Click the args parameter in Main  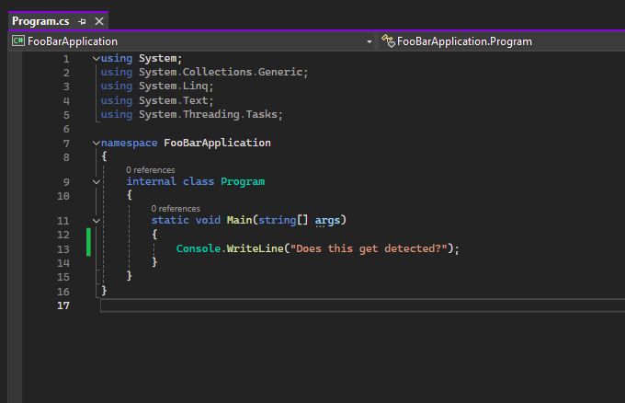pyautogui.click(x=327, y=220)
